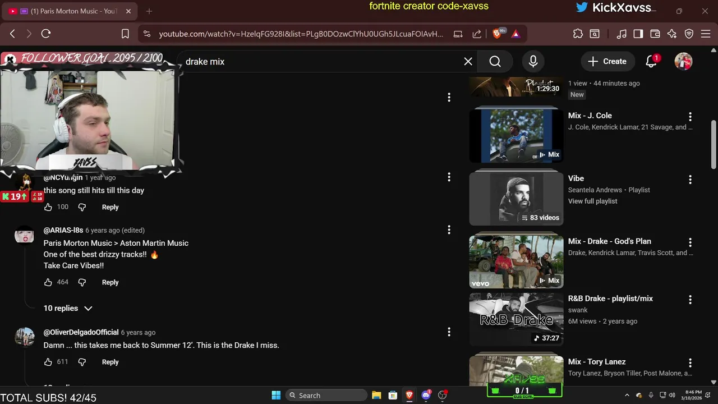Open the Vibe playlist title
The width and height of the screenshot is (718, 404).
pyautogui.click(x=576, y=178)
